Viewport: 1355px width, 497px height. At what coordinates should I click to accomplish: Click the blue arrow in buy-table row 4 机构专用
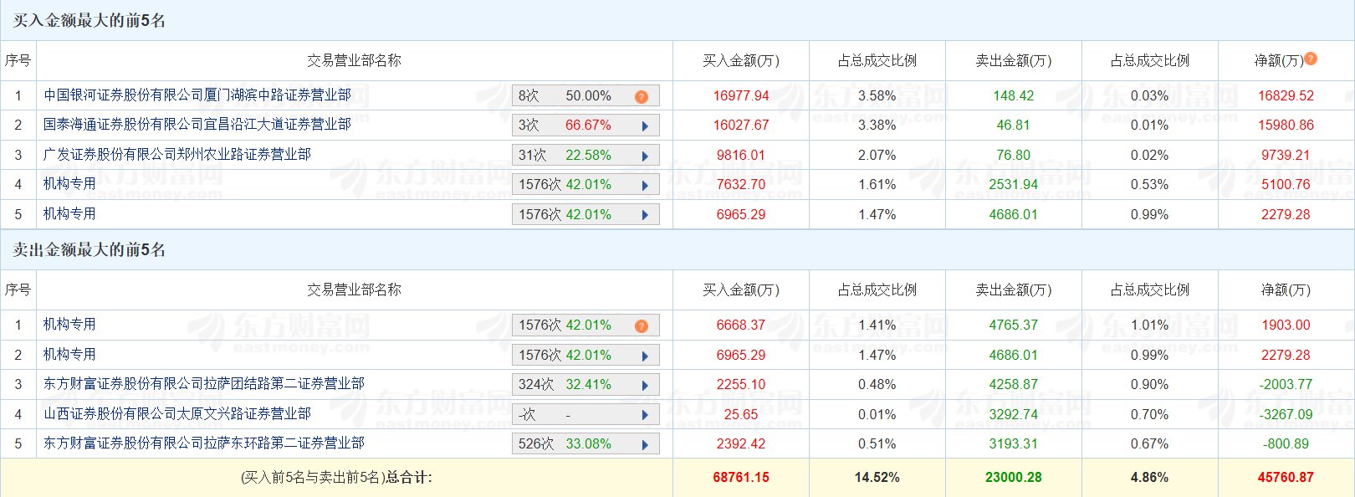[x=645, y=185]
